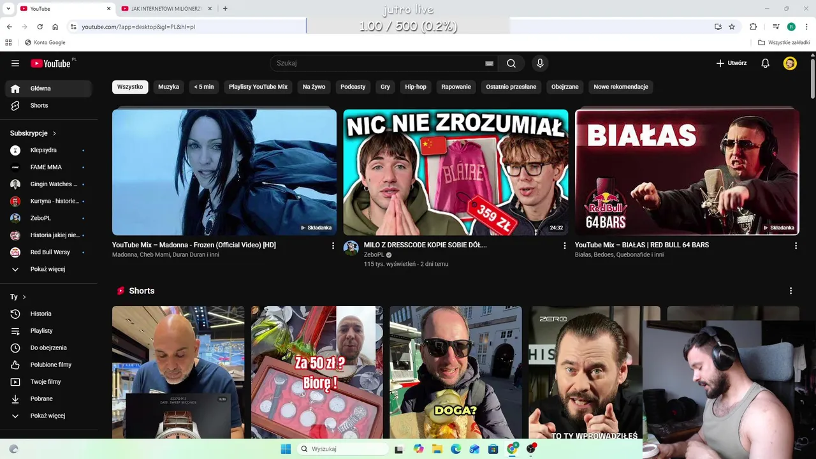Click the search magnifier button
The height and width of the screenshot is (459, 816).
tap(511, 63)
